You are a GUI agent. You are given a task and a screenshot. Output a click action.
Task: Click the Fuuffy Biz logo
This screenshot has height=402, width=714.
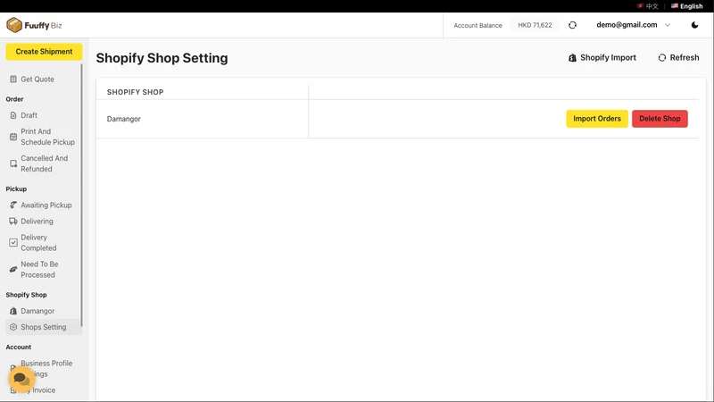coord(34,25)
